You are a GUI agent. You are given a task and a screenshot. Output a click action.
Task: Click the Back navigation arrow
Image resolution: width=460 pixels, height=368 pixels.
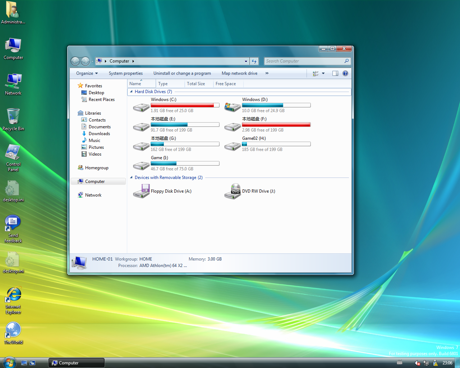(x=75, y=61)
